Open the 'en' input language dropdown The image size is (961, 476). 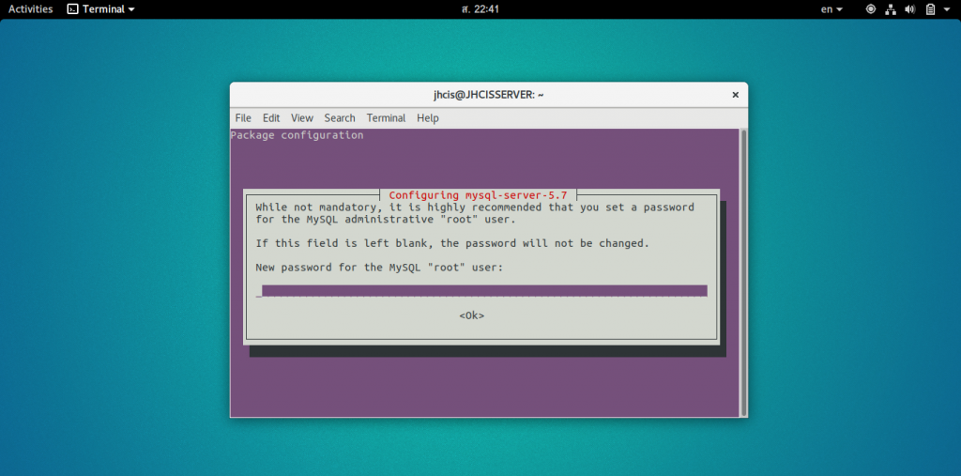click(831, 9)
